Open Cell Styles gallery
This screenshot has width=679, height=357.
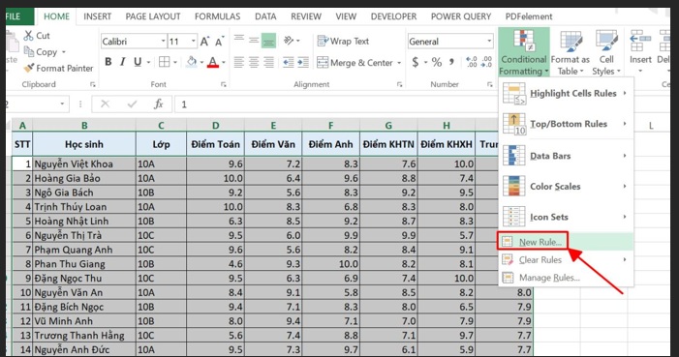(606, 52)
